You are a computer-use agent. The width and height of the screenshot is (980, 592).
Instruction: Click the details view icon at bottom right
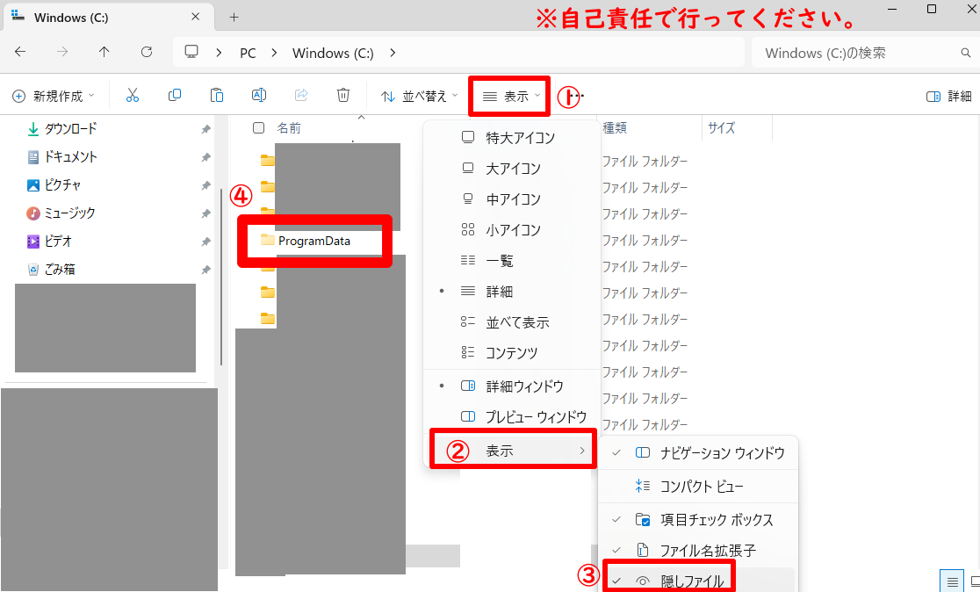click(953, 582)
